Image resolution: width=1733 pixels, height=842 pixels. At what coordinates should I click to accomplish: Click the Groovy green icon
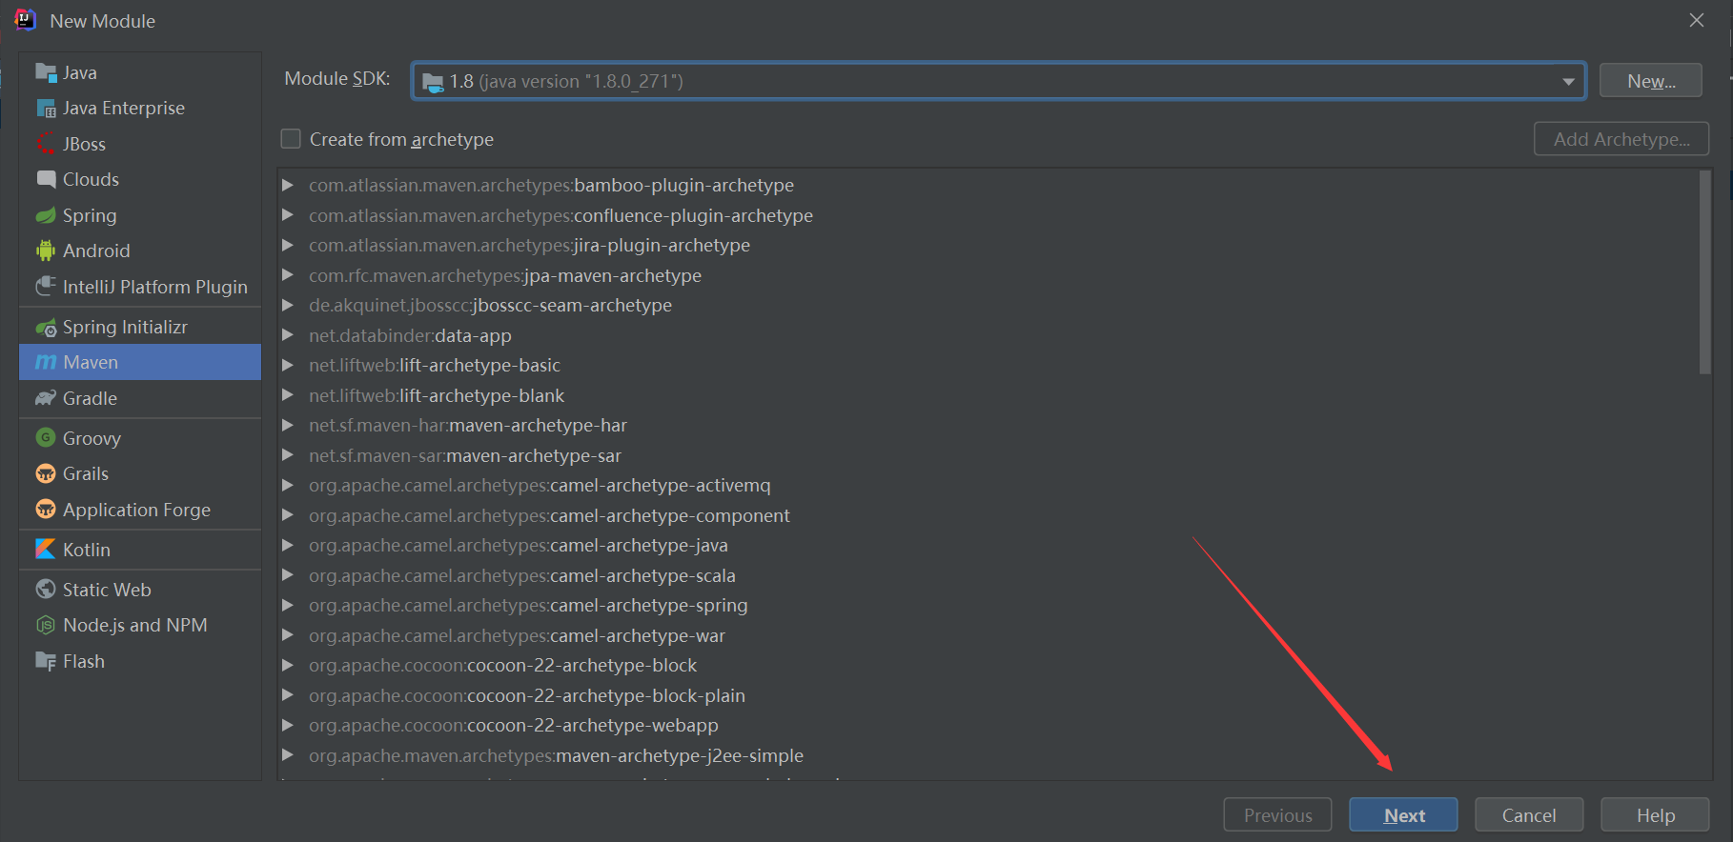pos(46,438)
